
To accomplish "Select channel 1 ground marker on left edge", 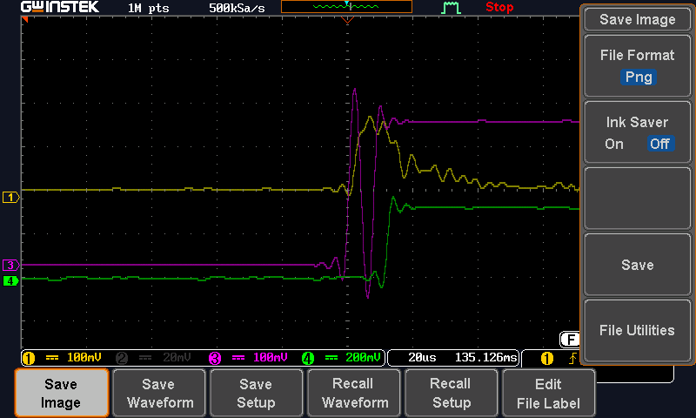I will (x=11, y=197).
